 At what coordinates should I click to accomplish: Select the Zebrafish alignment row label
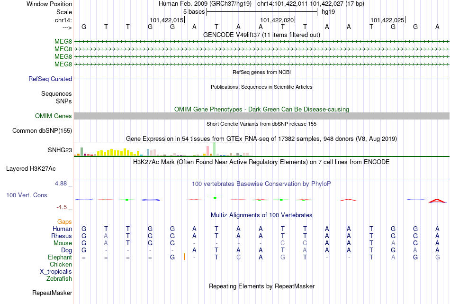tap(59, 279)
